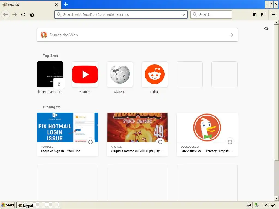Go back using the back arrow button
This screenshot has height=209, width=279.
(5, 14)
